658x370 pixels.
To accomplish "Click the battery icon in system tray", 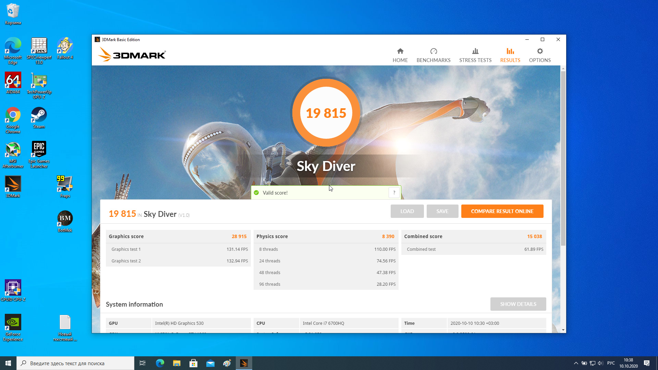I will coord(584,363).
